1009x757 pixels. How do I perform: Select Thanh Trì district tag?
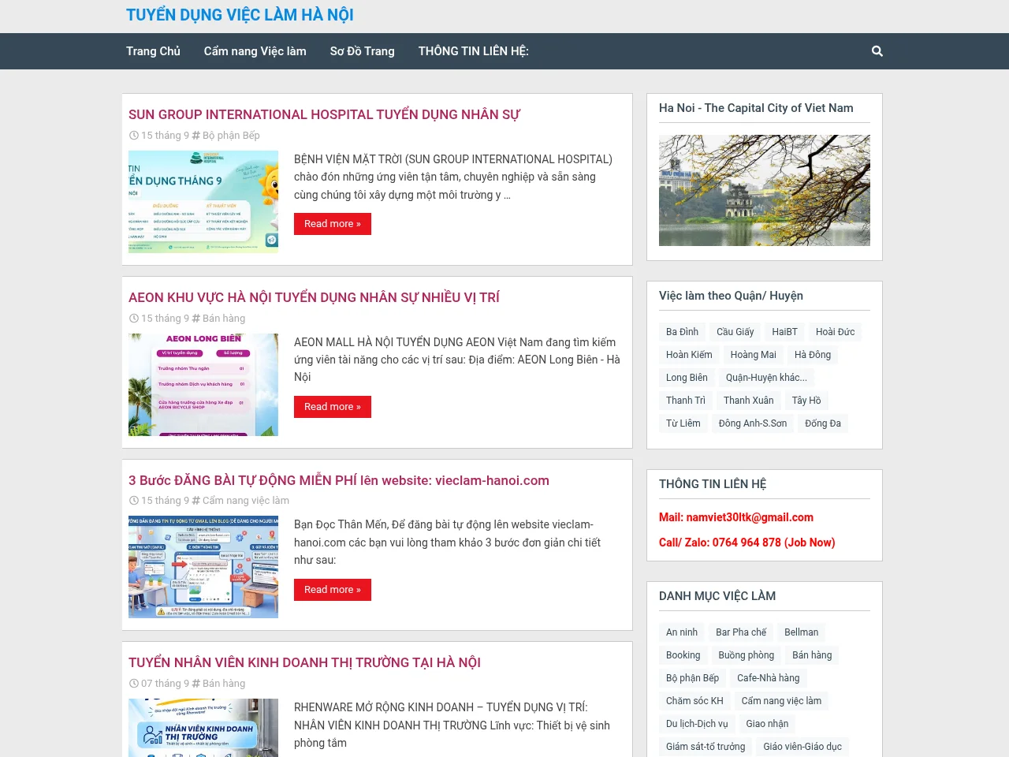pyautogui.click(x=686, y=401)
